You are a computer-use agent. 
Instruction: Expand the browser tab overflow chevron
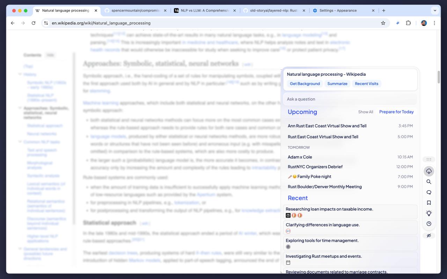(435, 10)
